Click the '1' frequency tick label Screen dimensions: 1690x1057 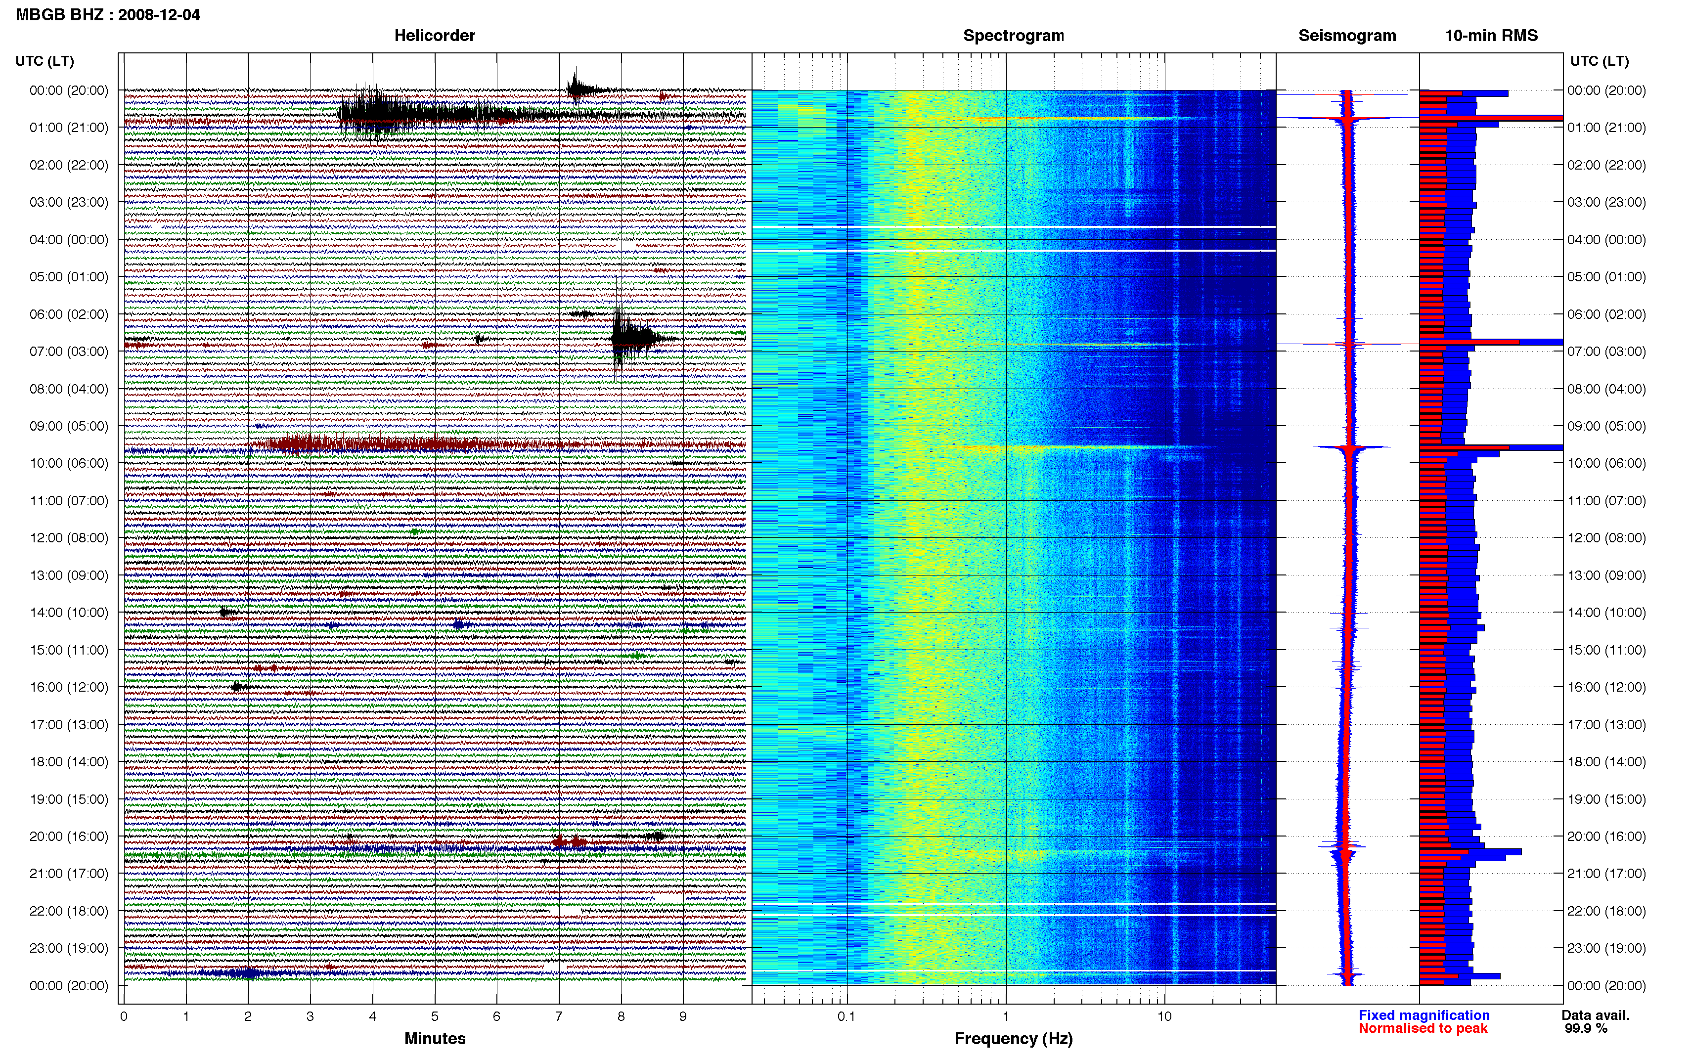point(1006,1016)
